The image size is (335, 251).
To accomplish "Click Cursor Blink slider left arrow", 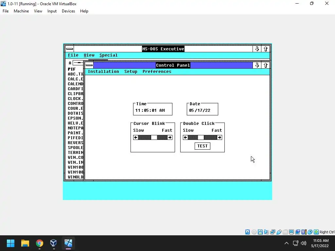I will [136, 138].
